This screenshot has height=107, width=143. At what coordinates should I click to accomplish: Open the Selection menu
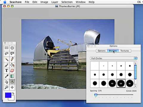point(67,2)
